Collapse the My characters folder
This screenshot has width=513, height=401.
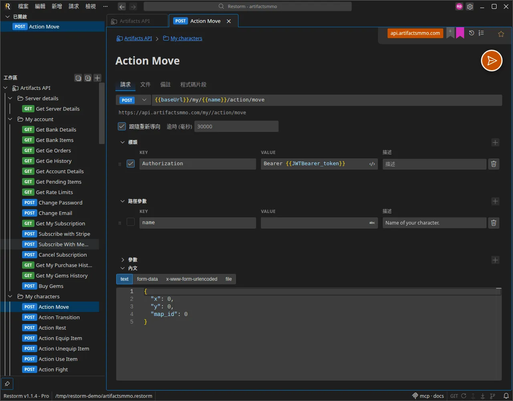point(11,296)
